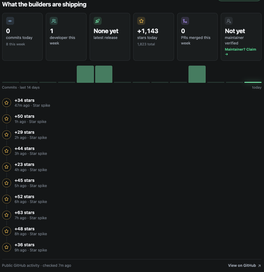The height and width of the screenshot is (272, 264).
Task: Select the first tall green commit bar
Action: coord(85,74)
